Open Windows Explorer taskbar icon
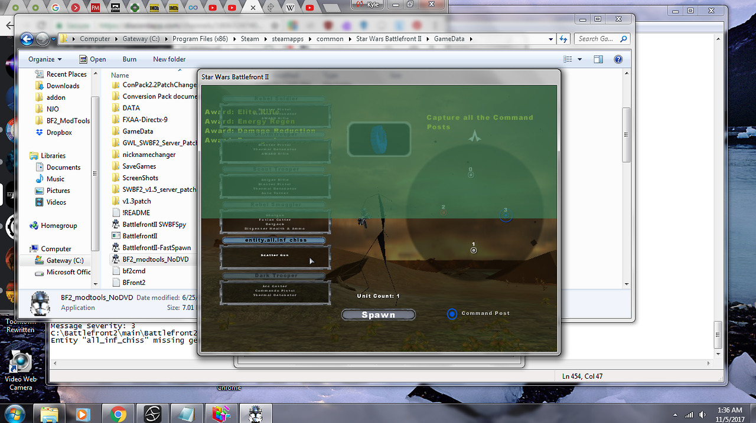Screen dimensions: 756x423 point(49,414)
